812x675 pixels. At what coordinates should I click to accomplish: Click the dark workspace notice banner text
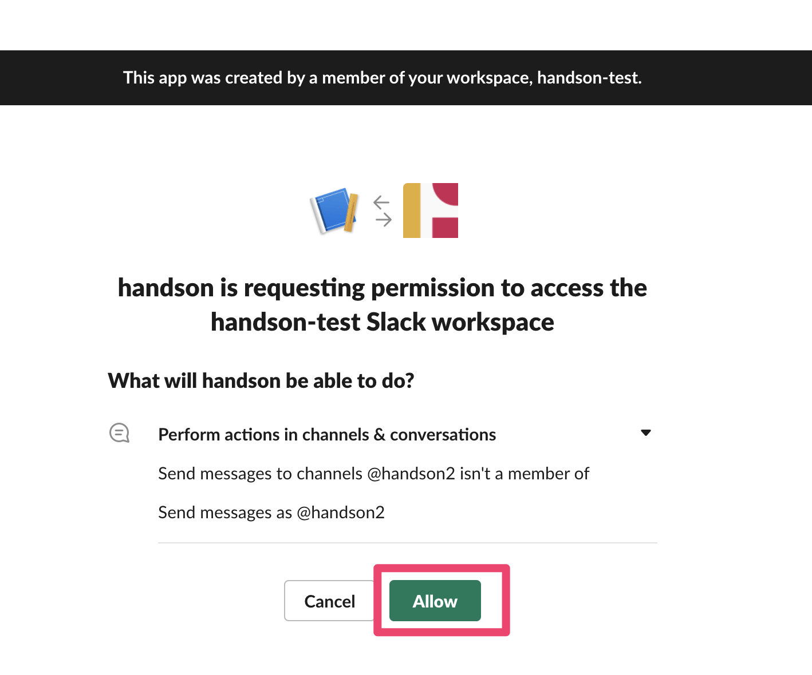click(x=383, y=78)
